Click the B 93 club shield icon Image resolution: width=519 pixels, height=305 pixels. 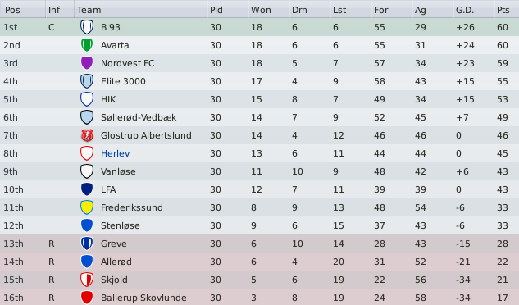(x=87, y=27)
